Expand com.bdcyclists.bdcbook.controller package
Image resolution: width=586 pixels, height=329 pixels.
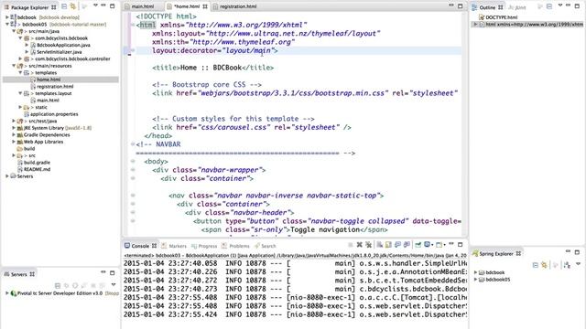(x=20, y=58)
